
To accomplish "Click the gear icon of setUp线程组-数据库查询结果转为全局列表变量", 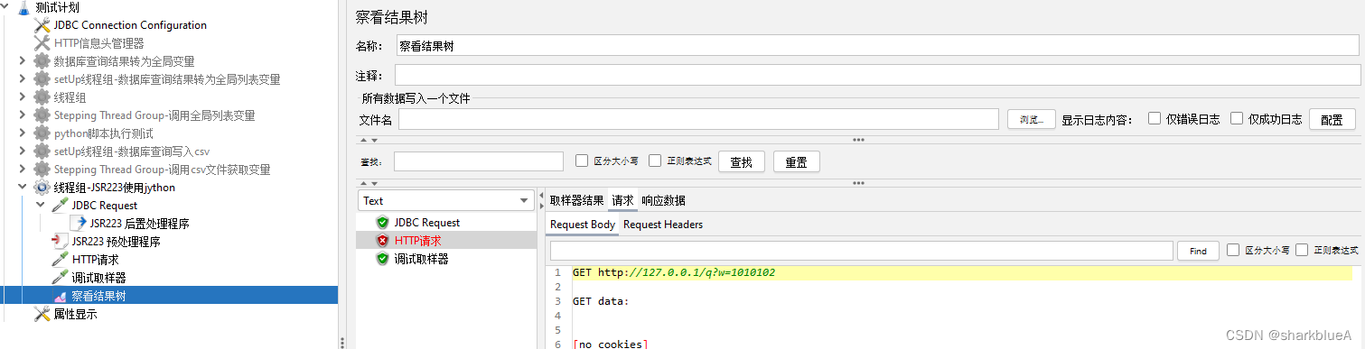I will pyautogui.click(x=42, y=79).
